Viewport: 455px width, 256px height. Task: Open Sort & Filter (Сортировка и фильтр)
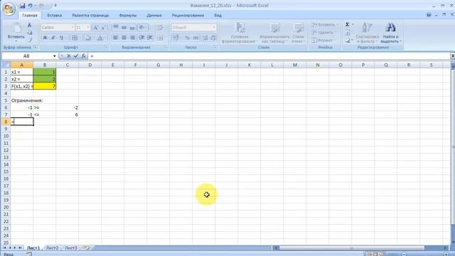[367, 33]
